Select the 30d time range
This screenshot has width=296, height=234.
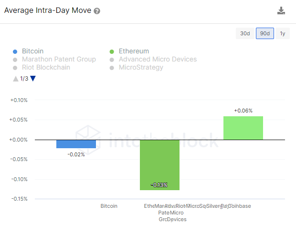coord(245,33)
